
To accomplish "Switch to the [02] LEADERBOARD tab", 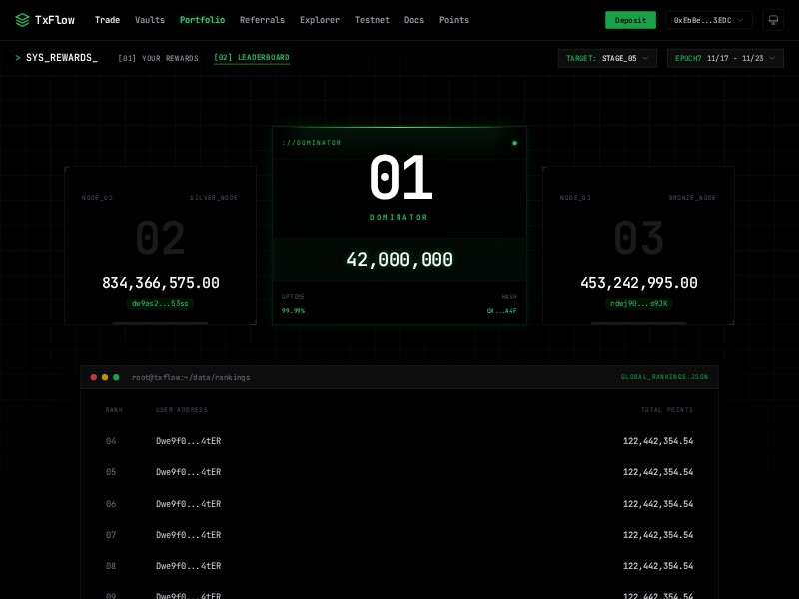I will click(x=250, y=58).
